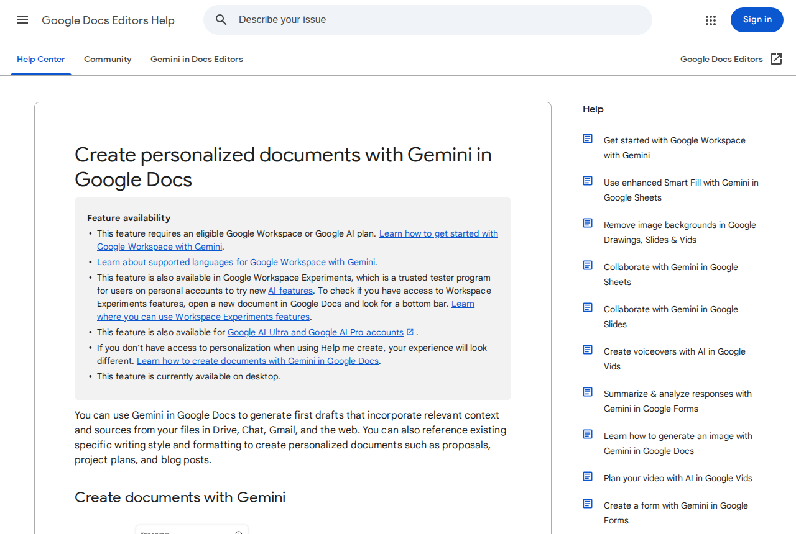The image size is (796, 534).
Task: Click the Google Docs Editors external link icon
Action: click(776, 59)
